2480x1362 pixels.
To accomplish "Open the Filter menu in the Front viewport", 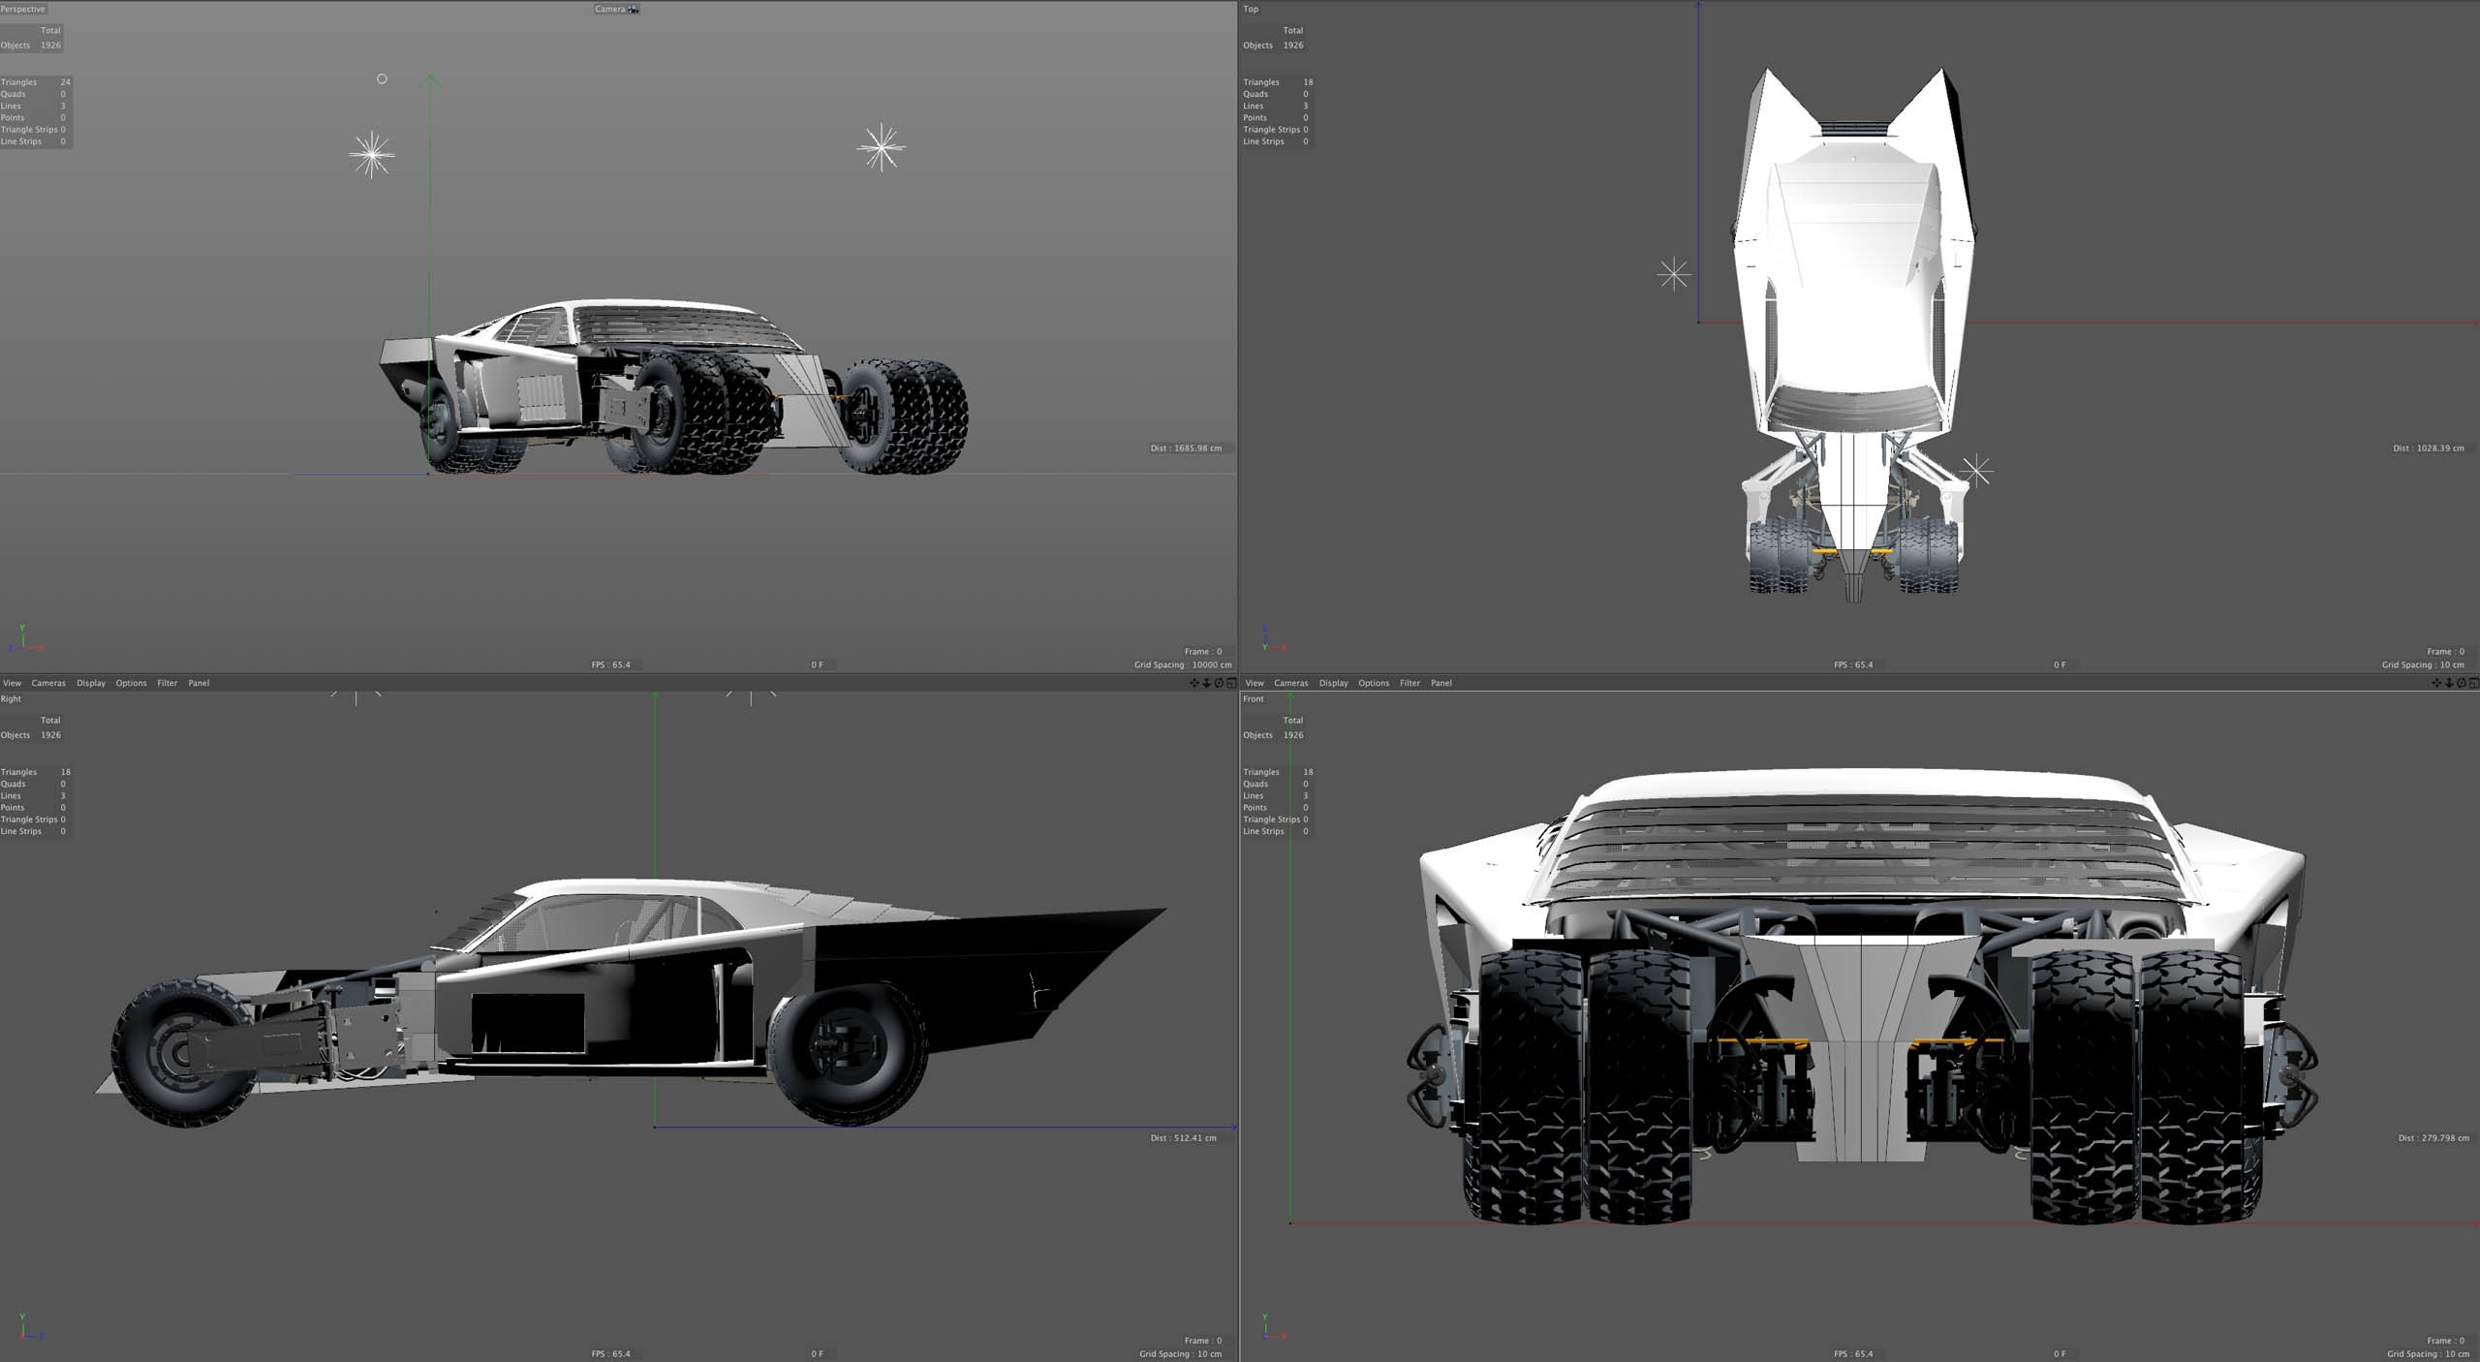I will (x=1410, y=683).
